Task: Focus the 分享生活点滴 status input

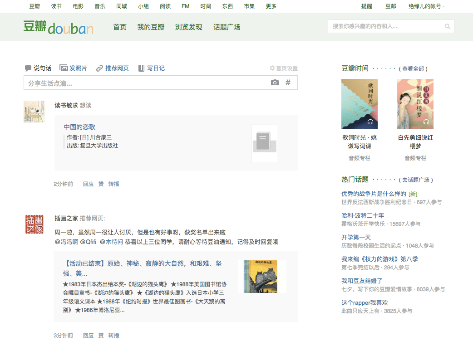Action: click(161, 83)
